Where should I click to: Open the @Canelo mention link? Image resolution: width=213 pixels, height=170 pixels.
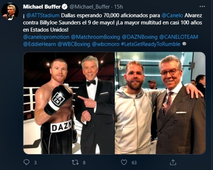pyautogui.click(x=173, y=15)
